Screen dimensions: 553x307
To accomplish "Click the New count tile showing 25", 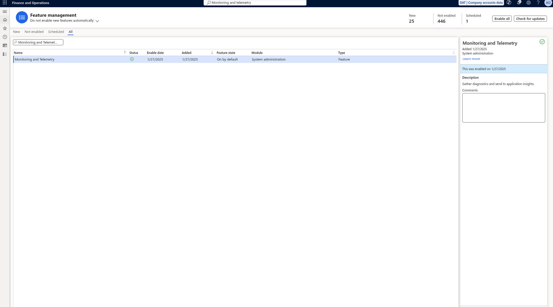I will pyautogui.click(x=412, y=19).
